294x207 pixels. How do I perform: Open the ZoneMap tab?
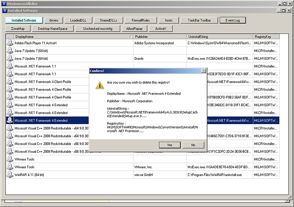pos(18,29)
